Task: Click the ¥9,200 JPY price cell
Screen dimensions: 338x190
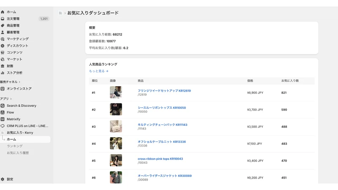Action: click(x=255, y=178)
